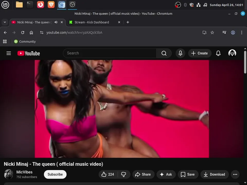Close the Nicki Minaj YouTube tab

[x=62, y=22]
